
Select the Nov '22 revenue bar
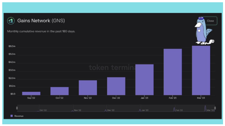88,88
